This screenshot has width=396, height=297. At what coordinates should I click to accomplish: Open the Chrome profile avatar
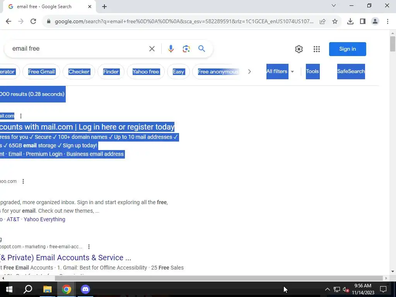pyautogui.click(x=375, y=22)
